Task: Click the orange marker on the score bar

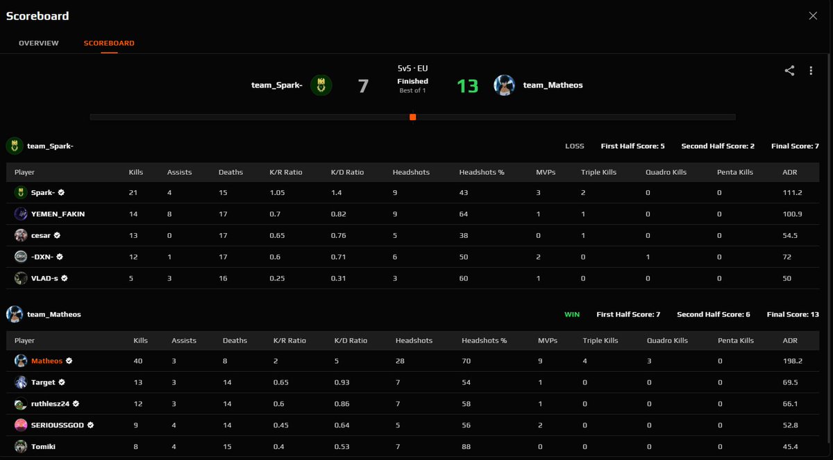Action: click(x=412, y=117)
